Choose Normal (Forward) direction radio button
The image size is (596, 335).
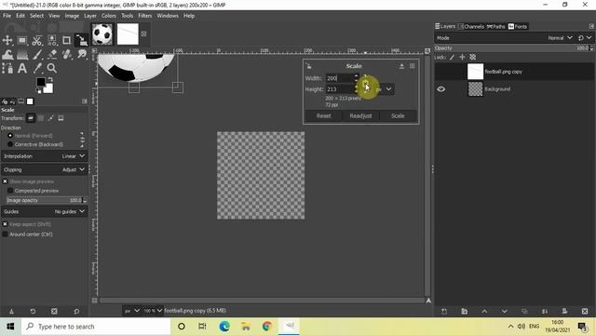click(x=10, y=136)
